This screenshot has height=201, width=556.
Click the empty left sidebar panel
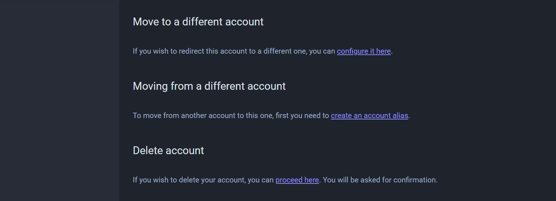tap(59, 100)
